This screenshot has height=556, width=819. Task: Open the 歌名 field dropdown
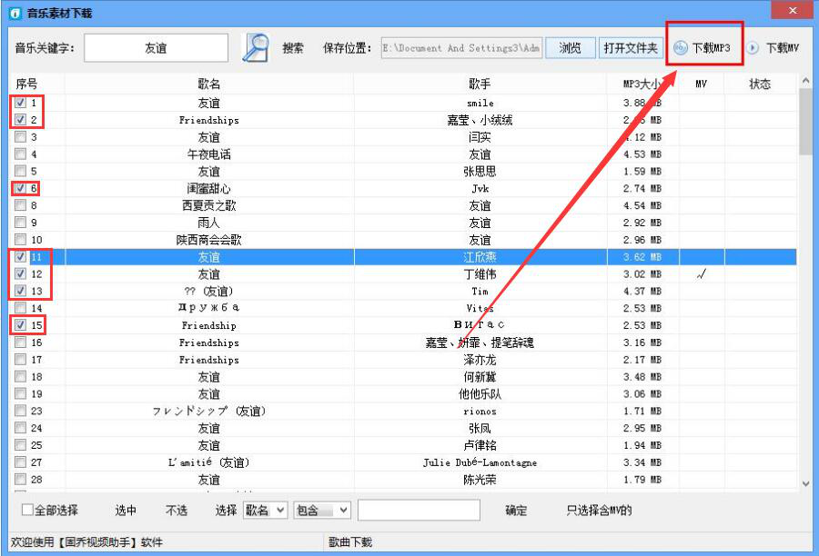[266, 510]
